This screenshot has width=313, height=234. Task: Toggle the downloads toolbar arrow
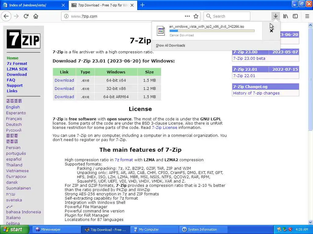coord(275,16)
